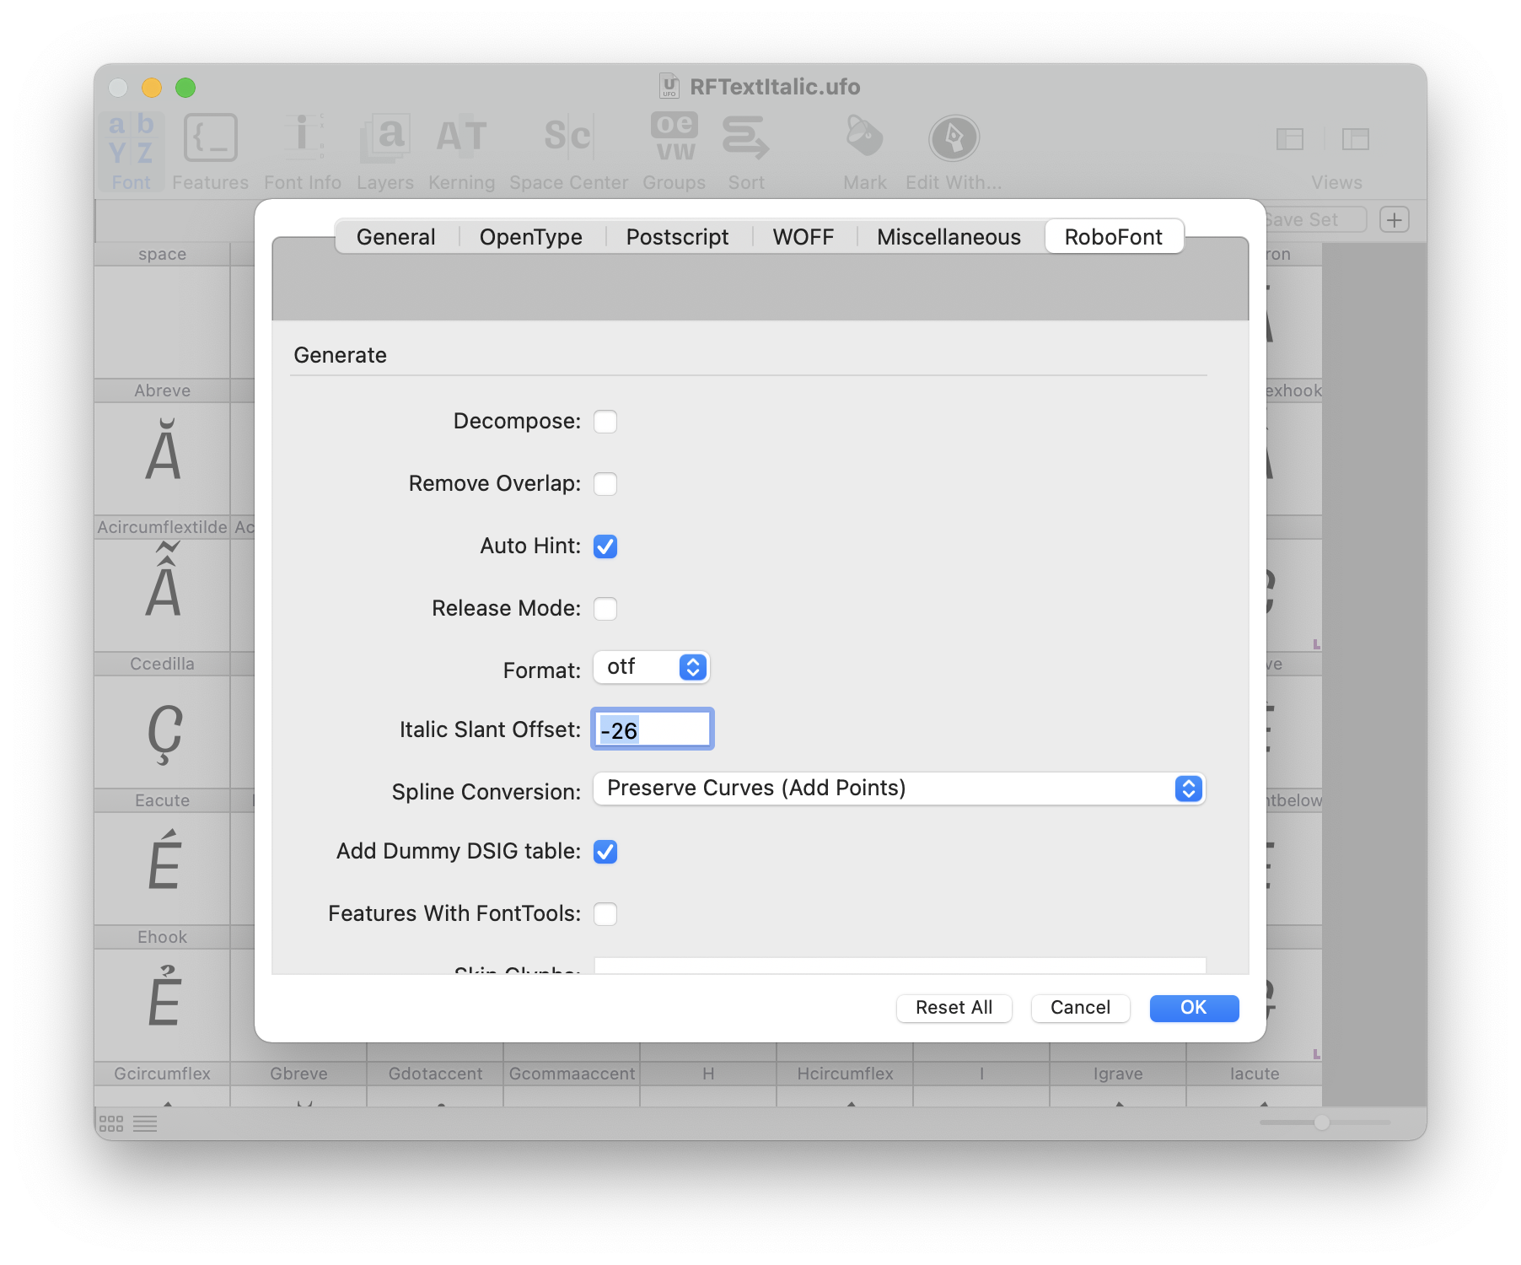This screenshot has width=1521, height=1265.
Task: Click the Gcircumflex glyph label
Action: (162, 1074)
